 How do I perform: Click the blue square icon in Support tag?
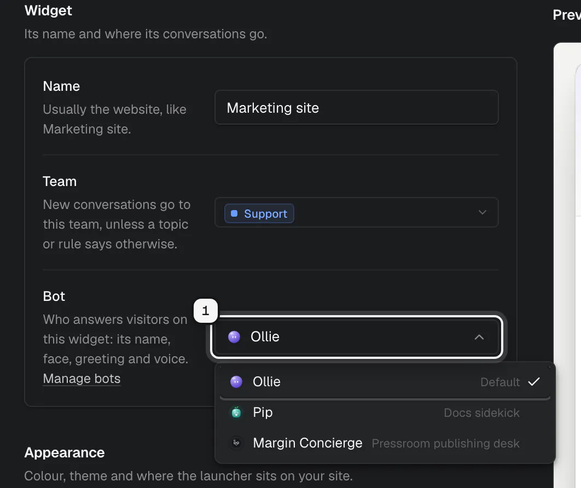(234, 213)
